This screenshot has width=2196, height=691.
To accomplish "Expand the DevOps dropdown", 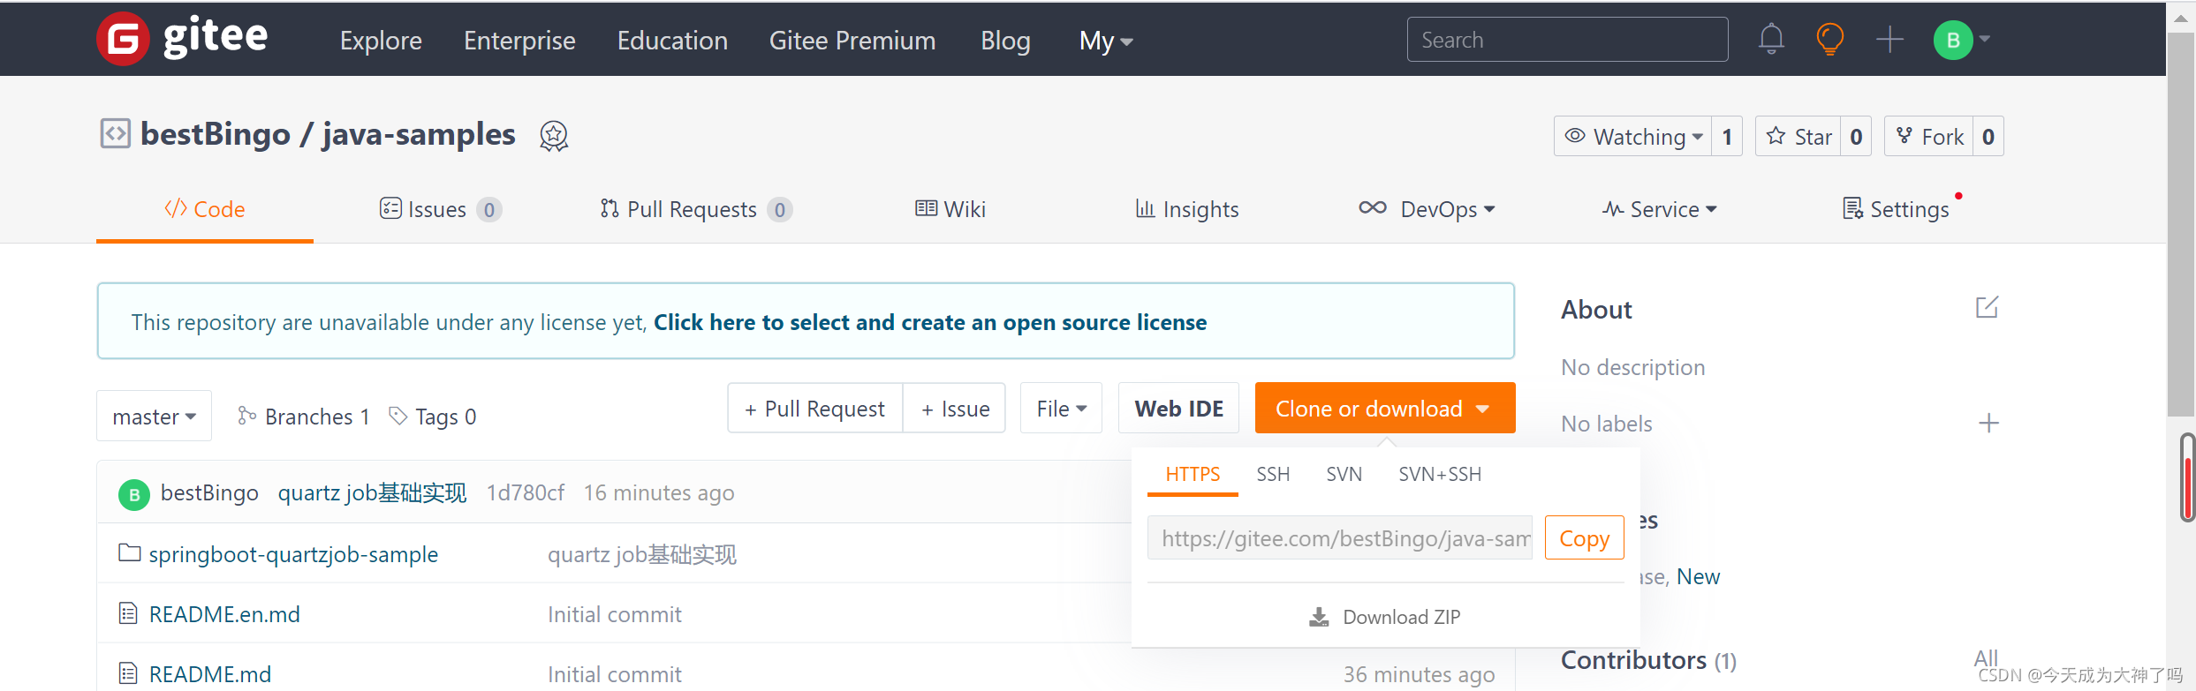I will (x=1427, y=209).
